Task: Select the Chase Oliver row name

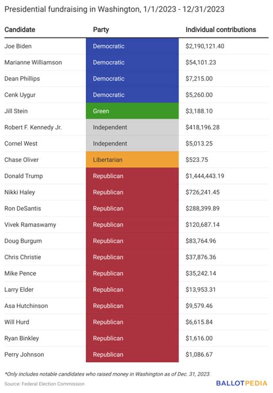Action: pos(22,160)
